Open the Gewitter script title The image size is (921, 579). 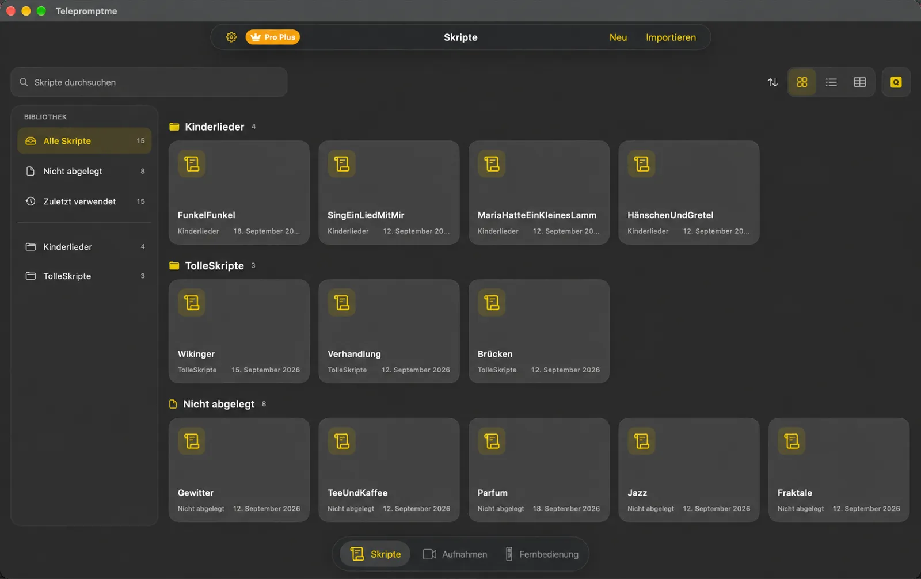click(x=196, y=493)
